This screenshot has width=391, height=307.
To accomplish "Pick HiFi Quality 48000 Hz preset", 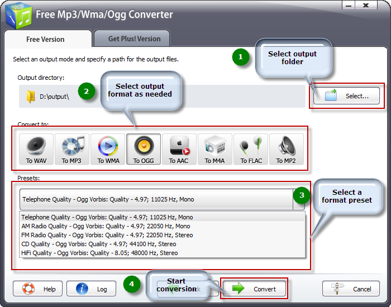I will click(x=163, y=253).
